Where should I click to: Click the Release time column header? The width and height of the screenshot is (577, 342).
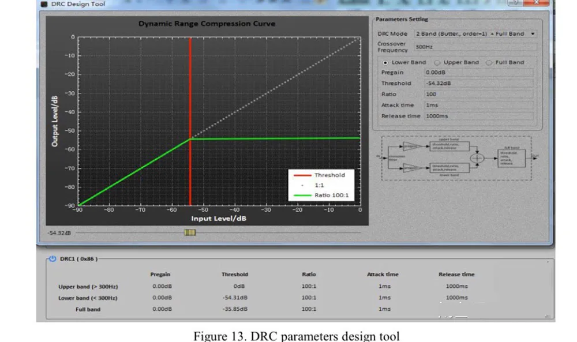tap(456, 275)
